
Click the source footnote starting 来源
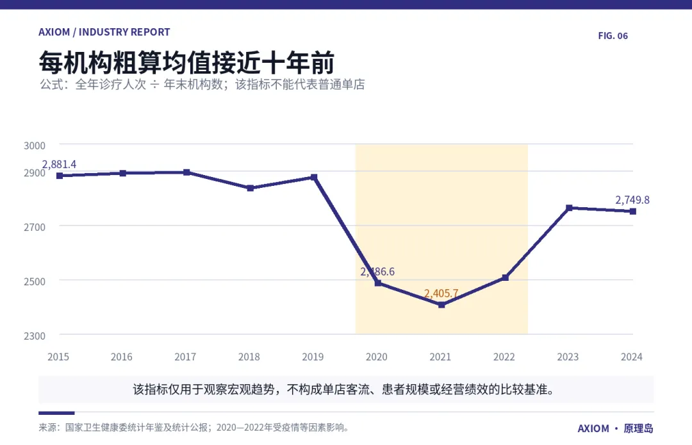195,427
